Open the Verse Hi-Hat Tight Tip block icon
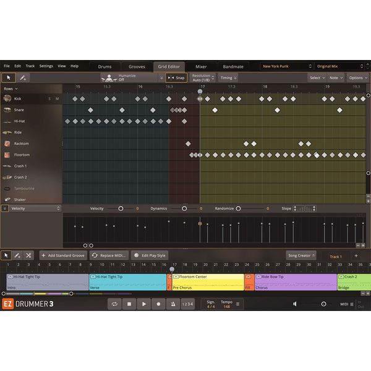Viewport: 371px width, 371px height. click(x=93, y=277)
